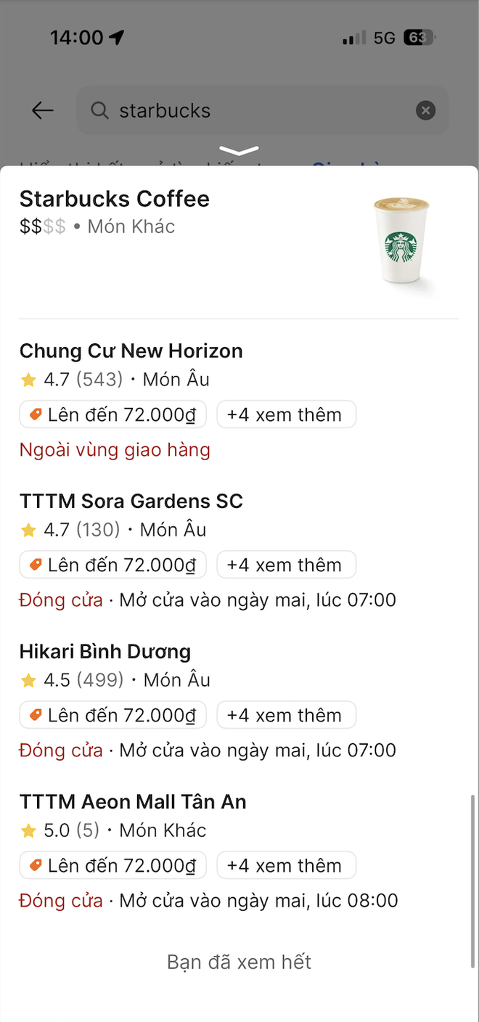This screenshot has width=479, height=1022.
Task: Open Chung Cư New Horizon store
Action: [x=131, y=351]
